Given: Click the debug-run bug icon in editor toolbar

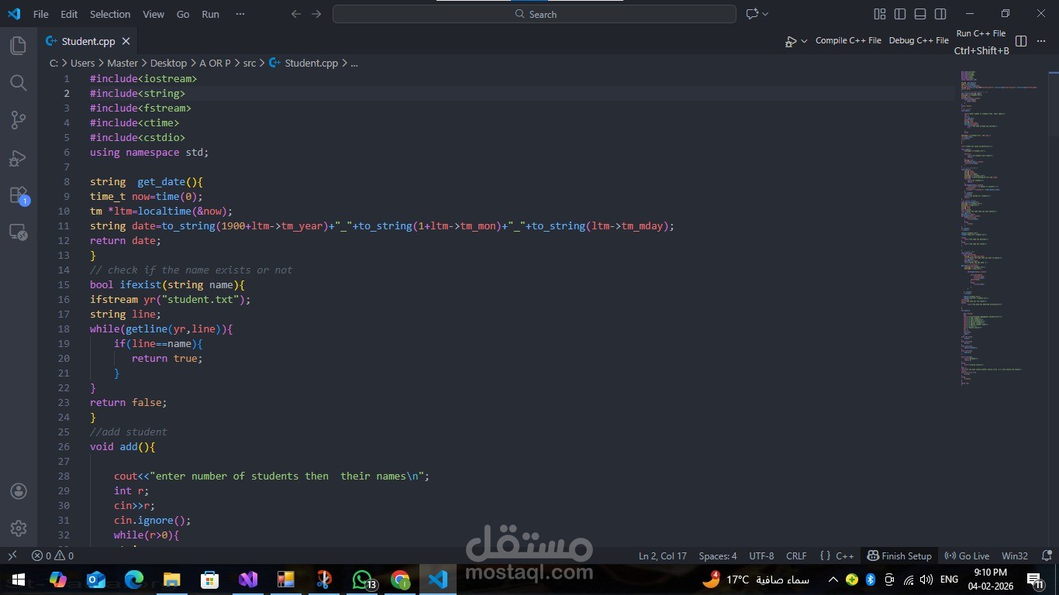Looking at the screenshot, I should pos(791,41).
